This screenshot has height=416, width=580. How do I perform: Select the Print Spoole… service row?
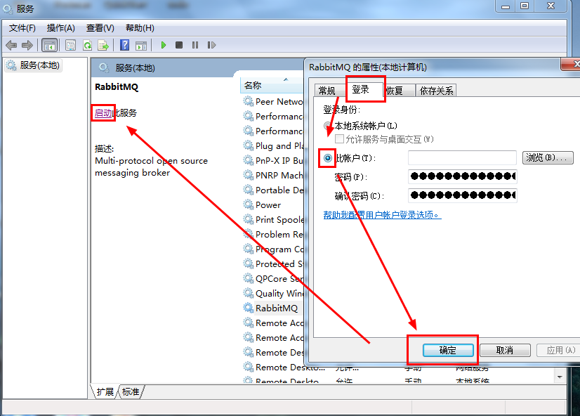[x=273, y=220]
